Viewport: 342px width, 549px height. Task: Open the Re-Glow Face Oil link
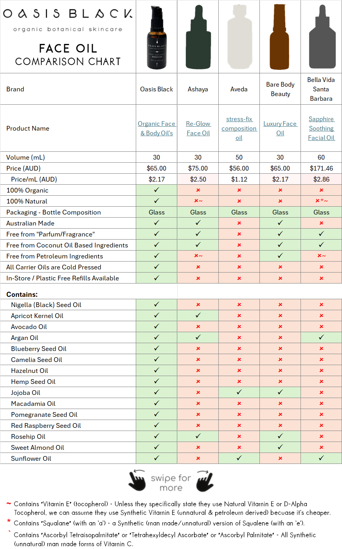tap(198, 128)
